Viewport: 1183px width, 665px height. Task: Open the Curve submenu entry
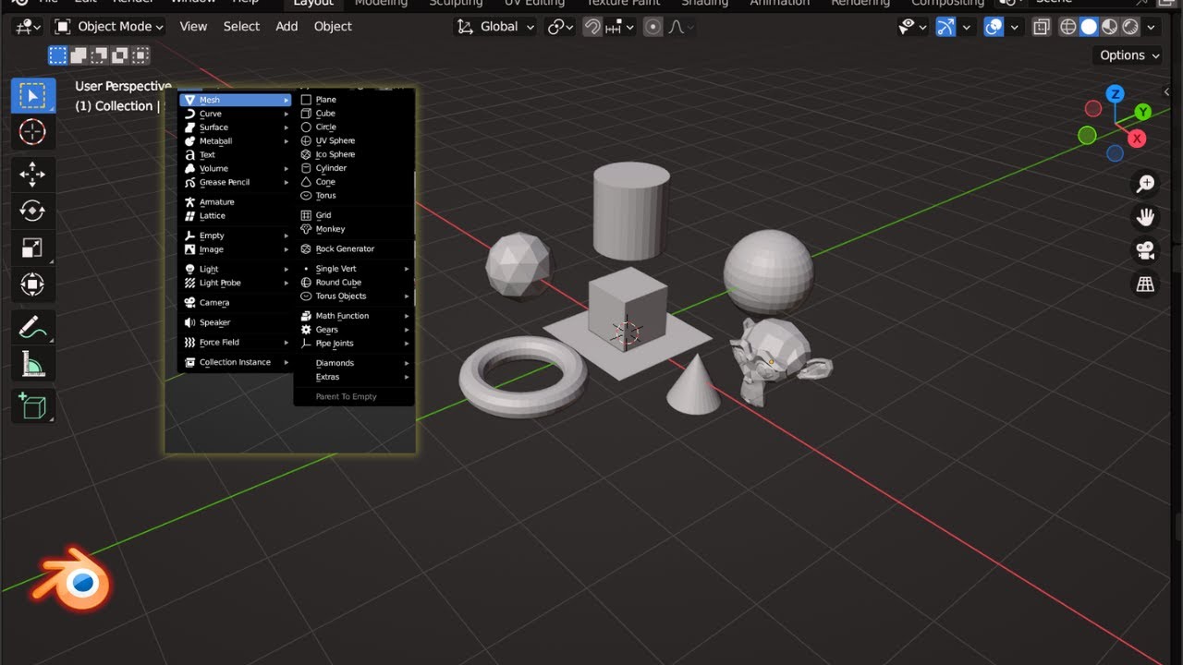pos(235,114)
